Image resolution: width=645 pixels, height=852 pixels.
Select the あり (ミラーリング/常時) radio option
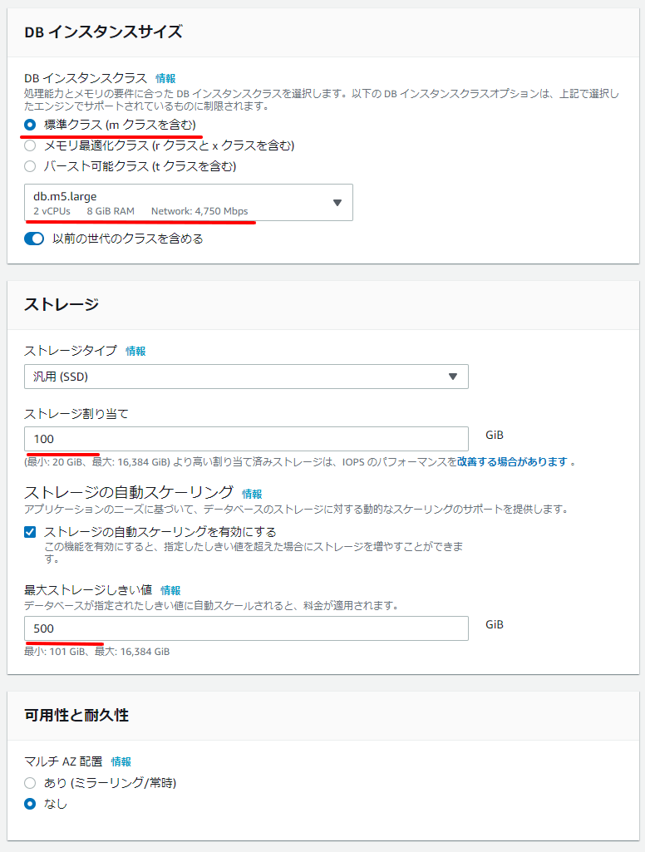[x=30, y=783]
